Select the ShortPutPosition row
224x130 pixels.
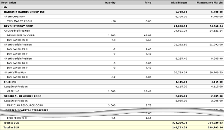[x=112, y=17]
